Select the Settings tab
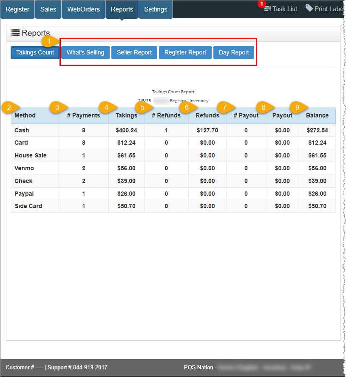 click(156, 9)
